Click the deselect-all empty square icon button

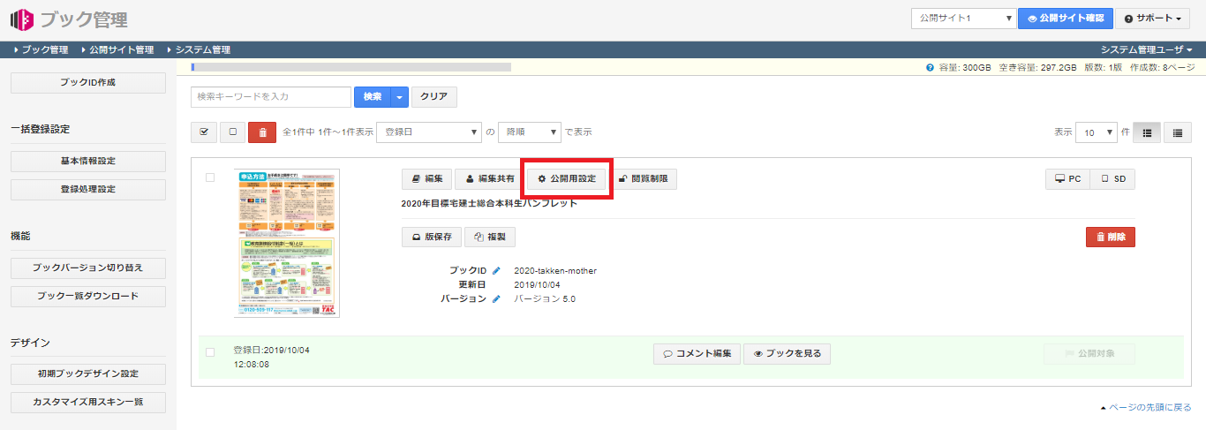[232, 132]
